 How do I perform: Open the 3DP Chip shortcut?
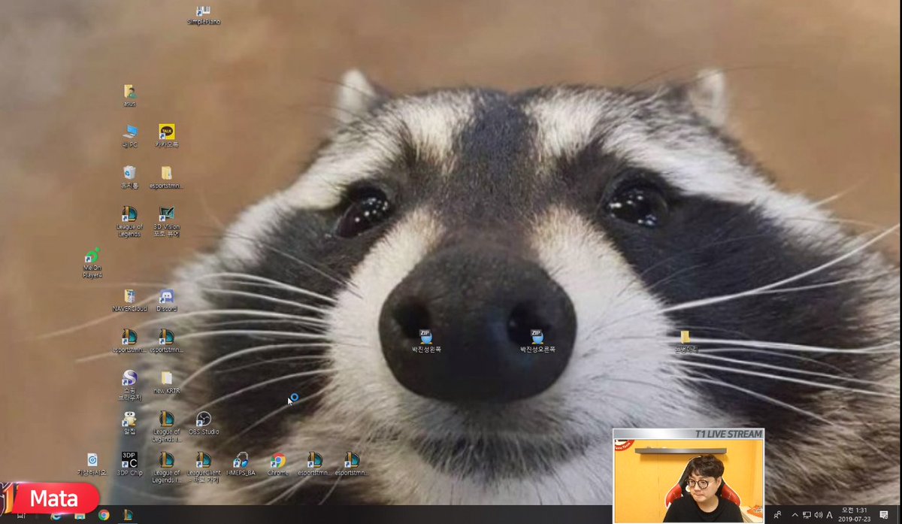(x=129, y=464)
